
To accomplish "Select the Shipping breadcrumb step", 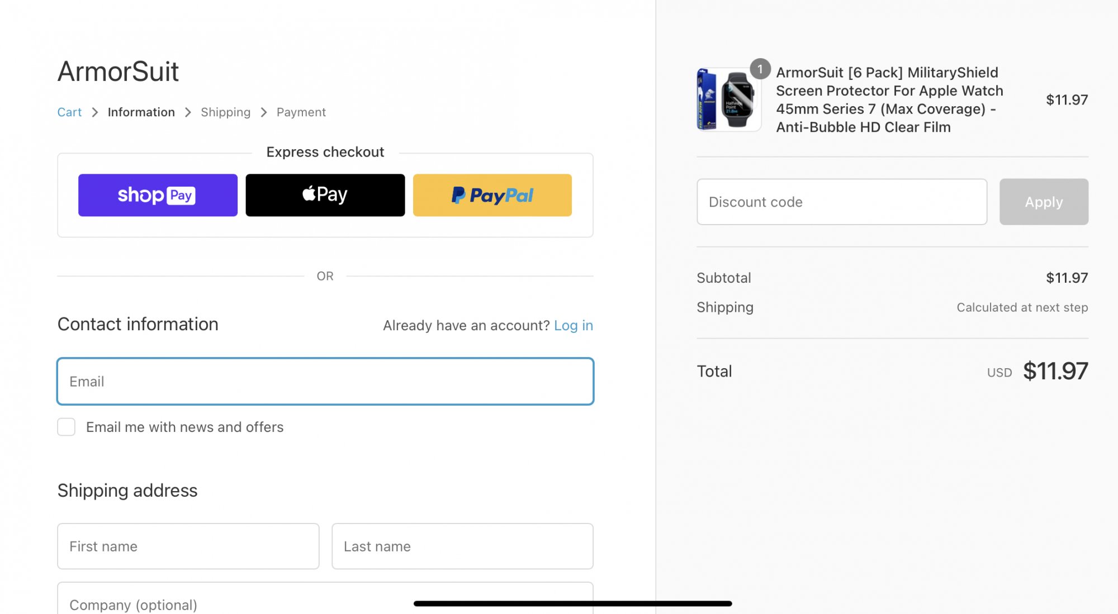I will 225,112.
